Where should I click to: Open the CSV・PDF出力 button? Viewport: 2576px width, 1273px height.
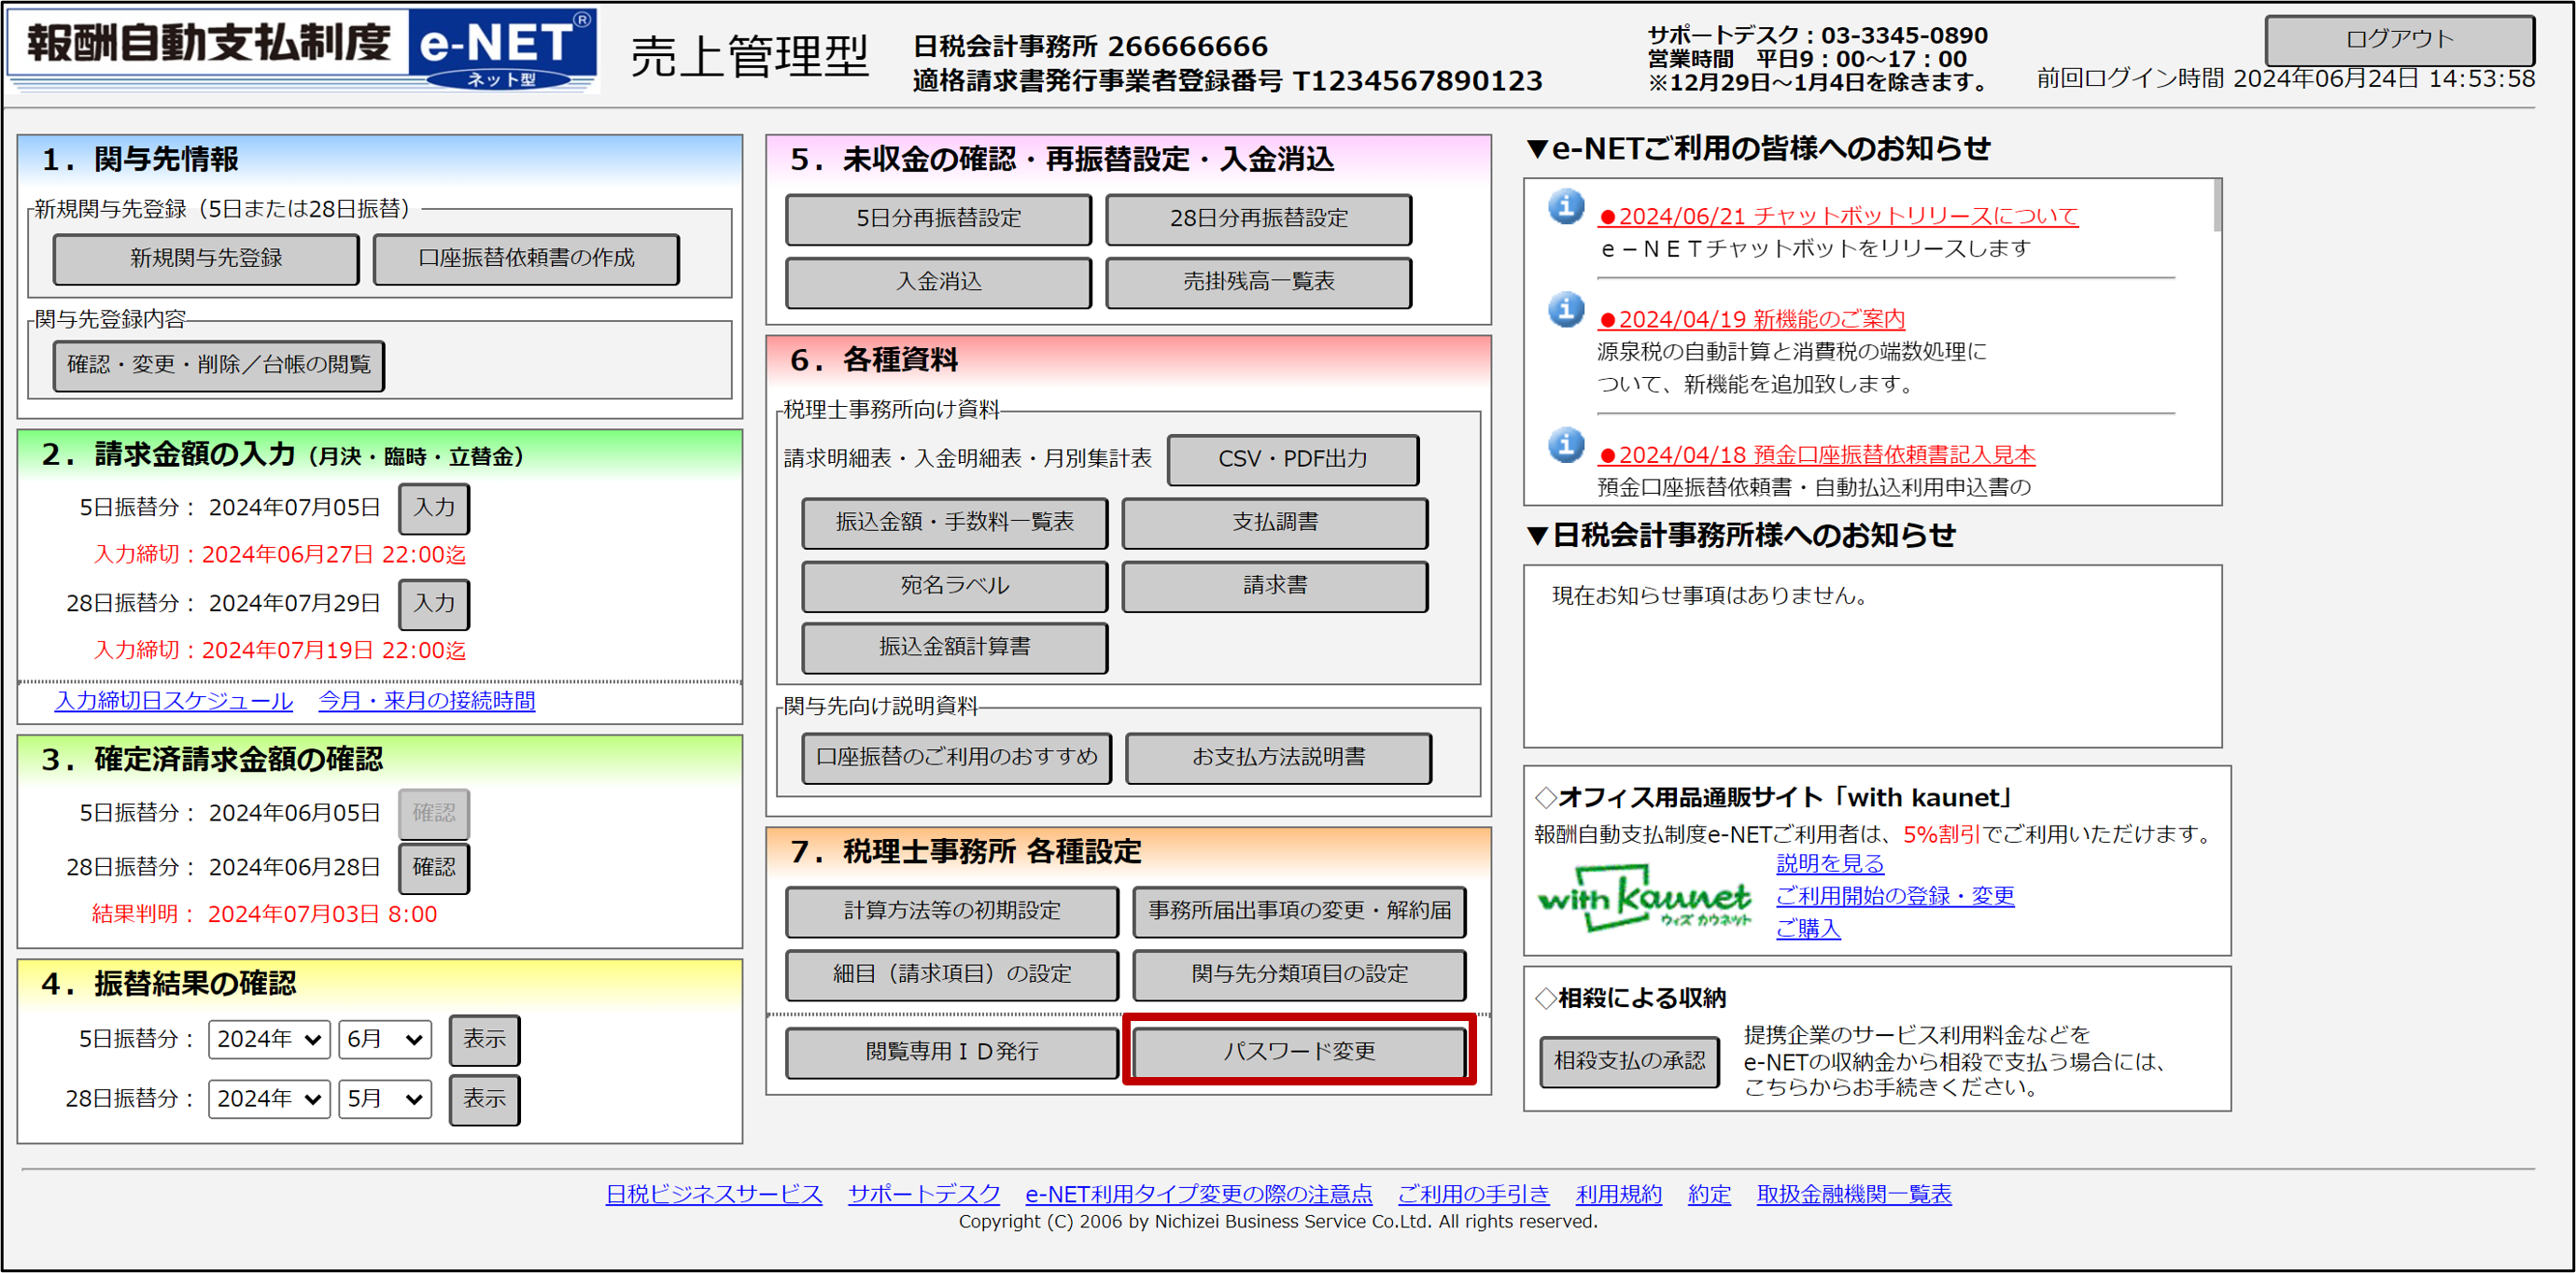click(1292, 459)
